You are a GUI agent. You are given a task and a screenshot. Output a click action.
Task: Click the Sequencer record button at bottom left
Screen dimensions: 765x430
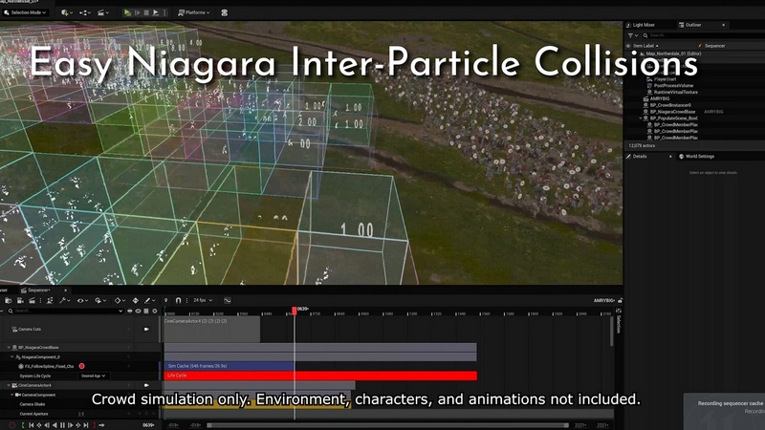12,424
